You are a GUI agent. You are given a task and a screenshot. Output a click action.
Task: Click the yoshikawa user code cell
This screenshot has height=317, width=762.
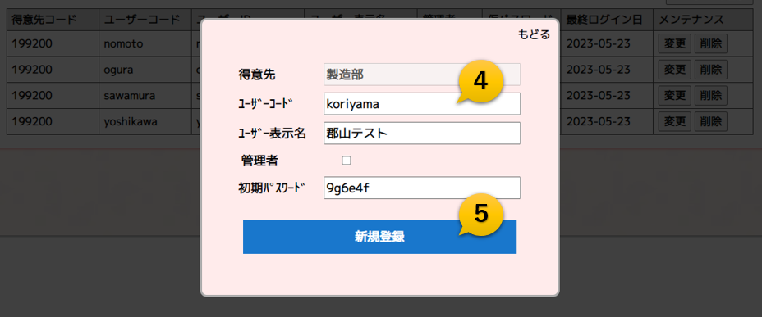145,122
